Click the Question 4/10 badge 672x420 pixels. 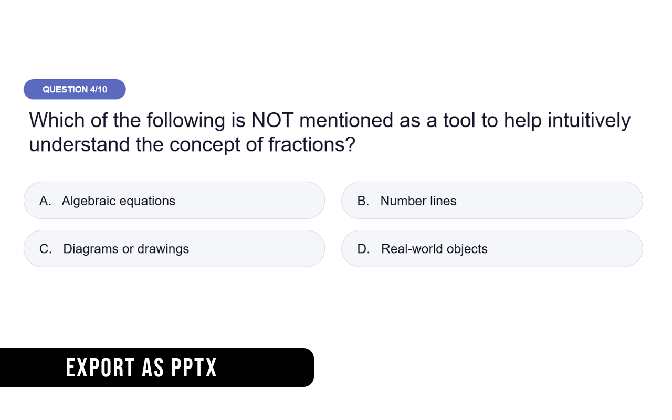click(x=75, y=89)
